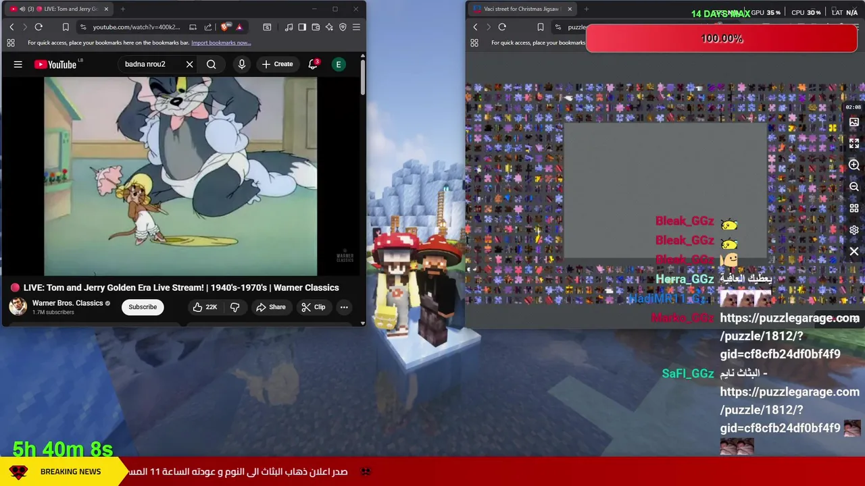Go to the YouTube home logo
The image size is (865, 486).
point(55,64)
